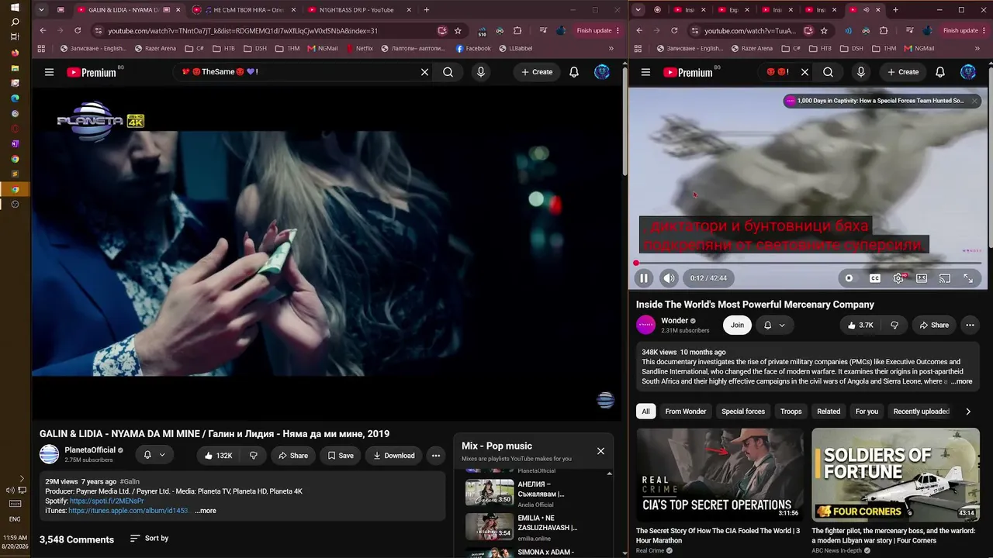The height and width of the screenshot is (558, 993).
Task: Seek on the documentary progress bar
Action: click(x=808, y=263)
